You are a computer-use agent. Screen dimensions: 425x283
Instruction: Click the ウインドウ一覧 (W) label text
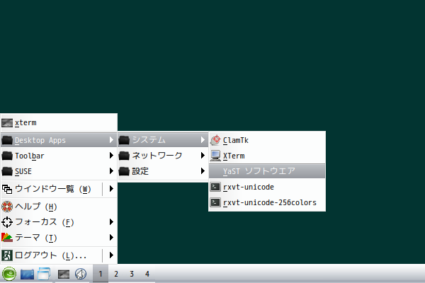53,189
